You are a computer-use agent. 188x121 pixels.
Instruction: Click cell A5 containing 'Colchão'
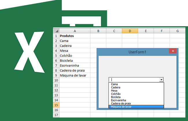pyautogui.click(x=75, y=56)
